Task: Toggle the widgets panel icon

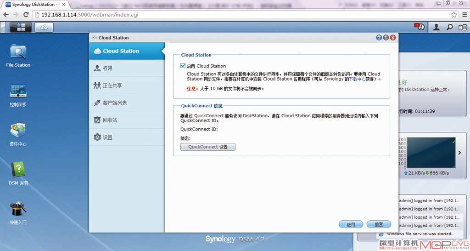Action: coord(463,27)
